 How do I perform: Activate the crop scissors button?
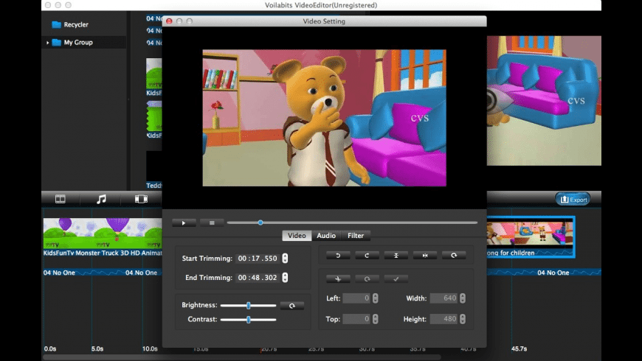tap(338, 278)
